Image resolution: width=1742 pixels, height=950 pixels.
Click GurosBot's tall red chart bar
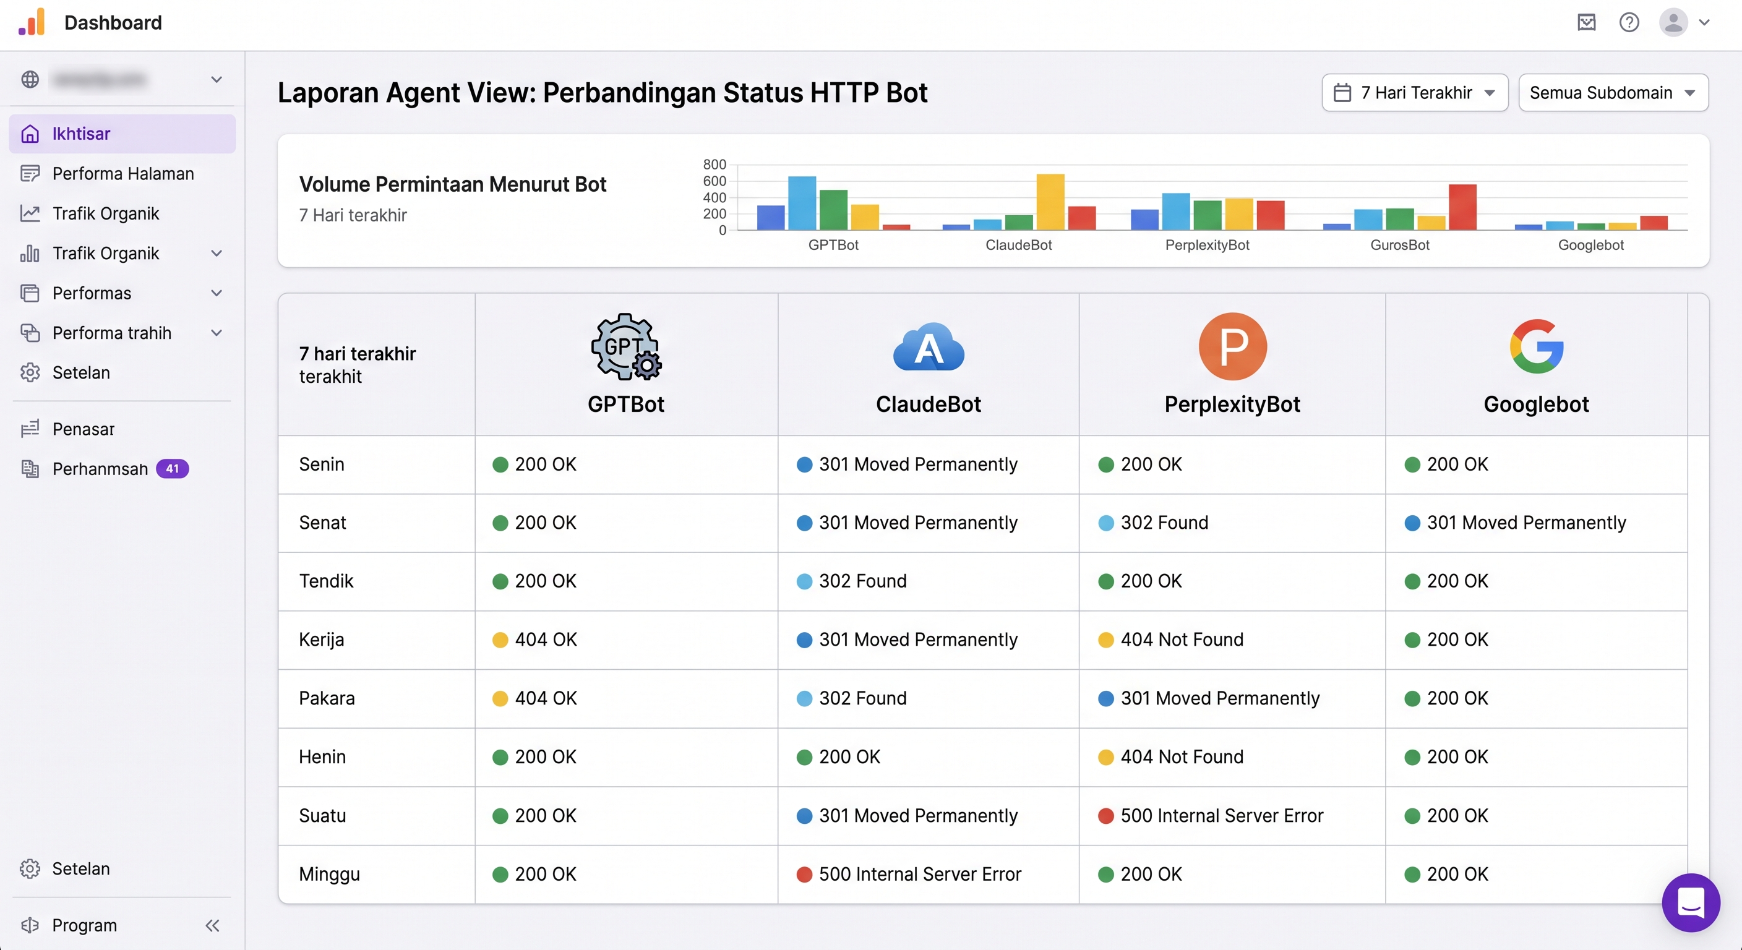point(1462,207)
